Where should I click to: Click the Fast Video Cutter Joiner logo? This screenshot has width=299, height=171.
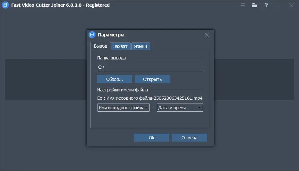point(5,5)
